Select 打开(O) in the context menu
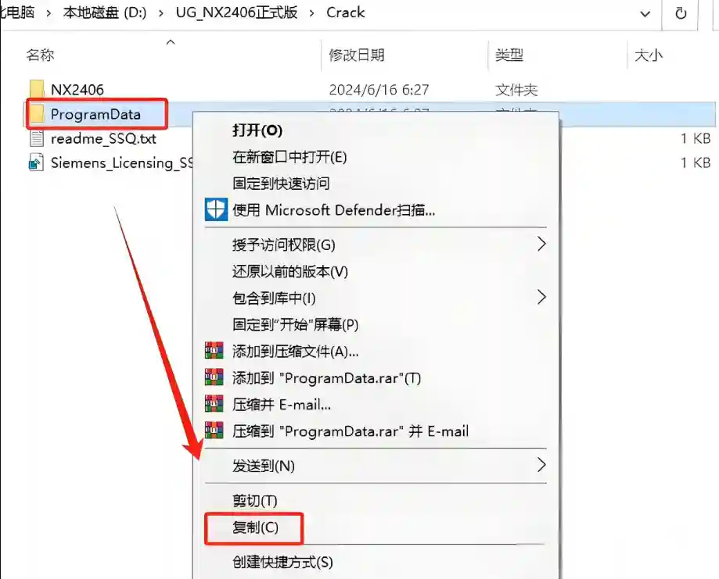719x579 pixels. pos(257,130)
